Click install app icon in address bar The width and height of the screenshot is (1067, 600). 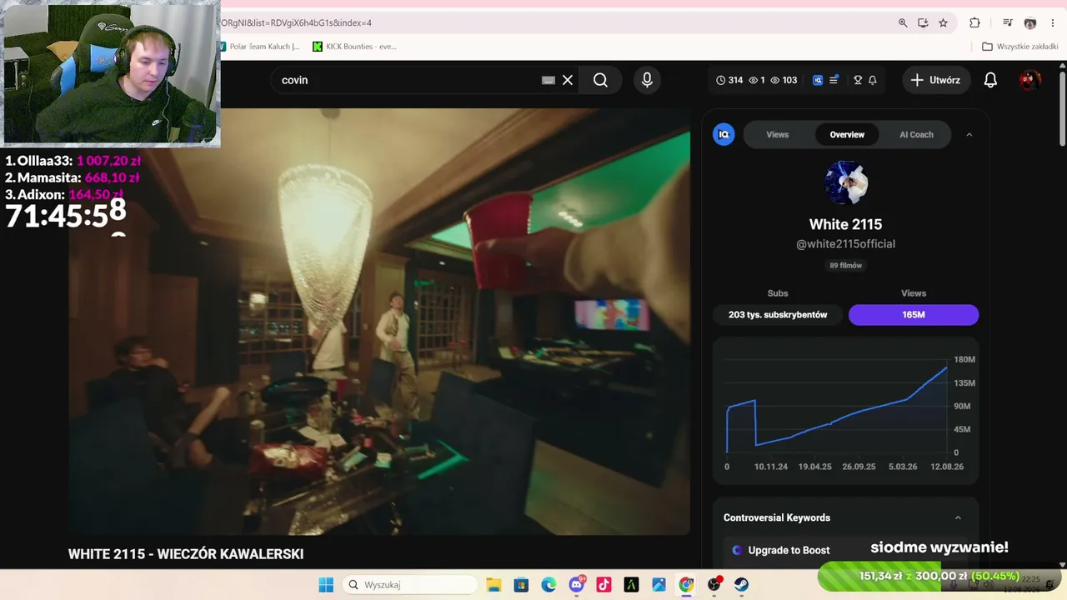pos(923,23)
